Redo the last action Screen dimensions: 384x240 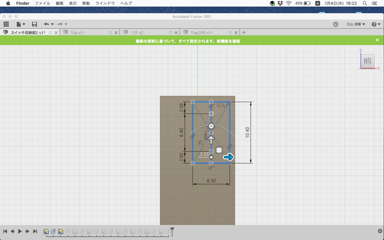coord(59,24)
